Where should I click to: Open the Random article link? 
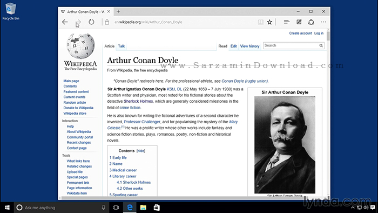75,103
